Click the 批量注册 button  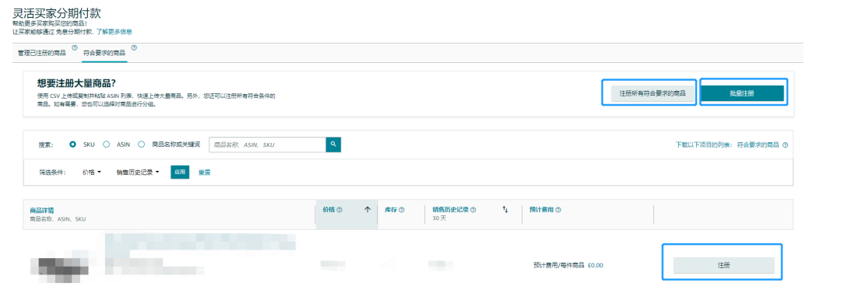742,93
